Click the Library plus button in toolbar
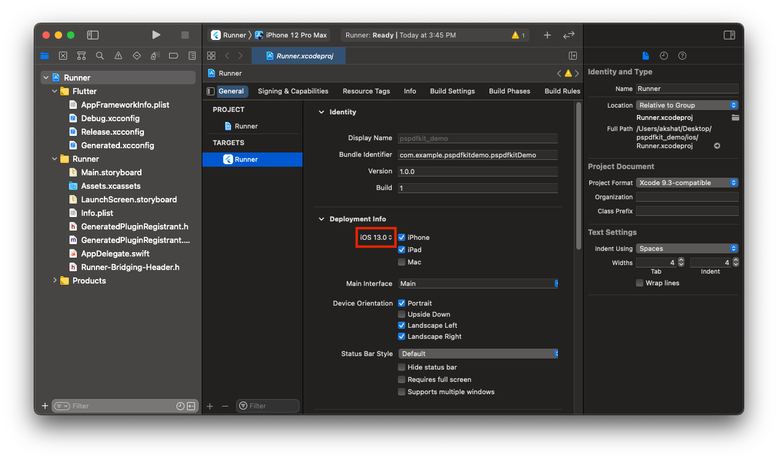This screenshot has height=460, width=778. (547, 35)
